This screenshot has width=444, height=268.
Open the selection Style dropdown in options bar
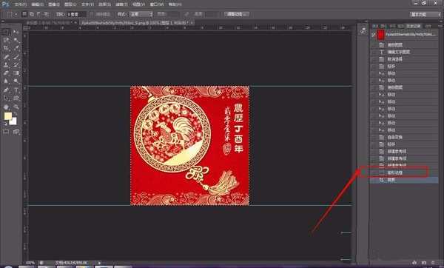pos(141,14)
